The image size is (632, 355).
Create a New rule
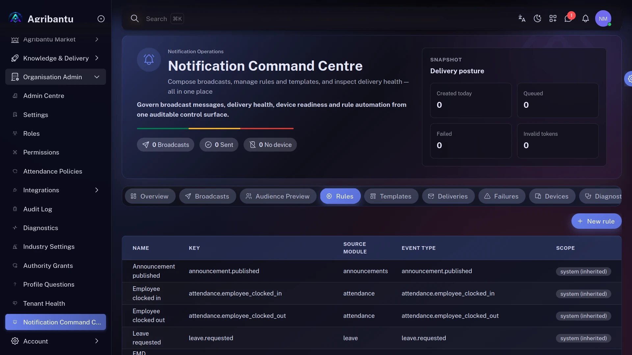(x=596, y=221)
